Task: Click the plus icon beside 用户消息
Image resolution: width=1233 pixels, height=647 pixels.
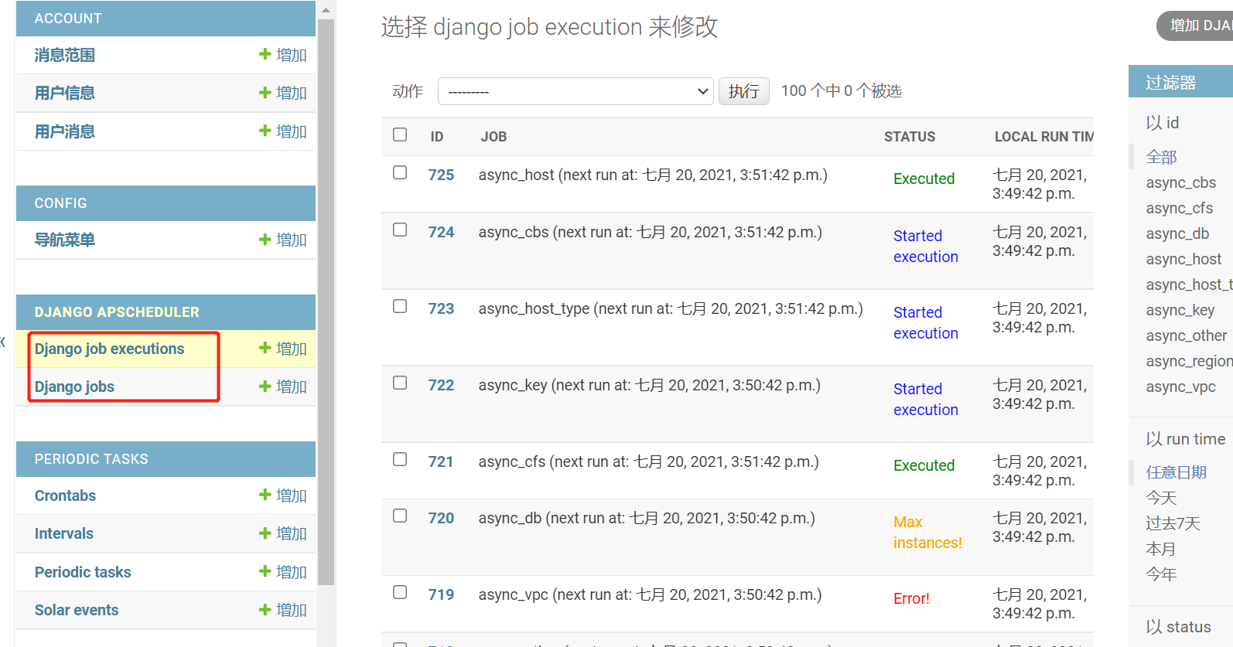Action: [x=265, y=131]
